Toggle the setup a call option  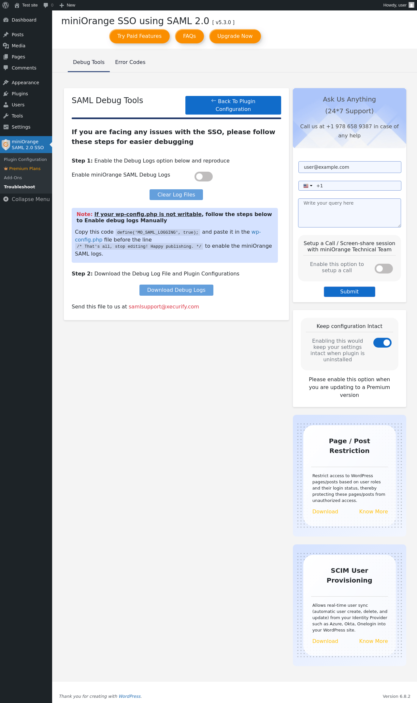(384, 269)
